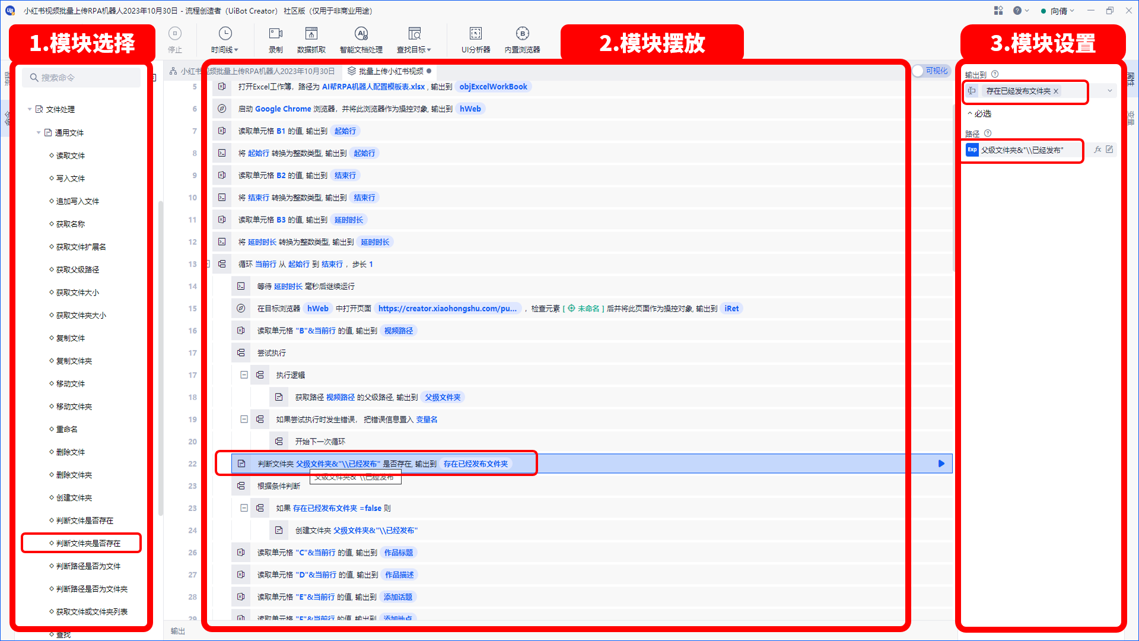Switch to 批量上传小红书视频 tab
1139x641 pixels.
(390, 71)
